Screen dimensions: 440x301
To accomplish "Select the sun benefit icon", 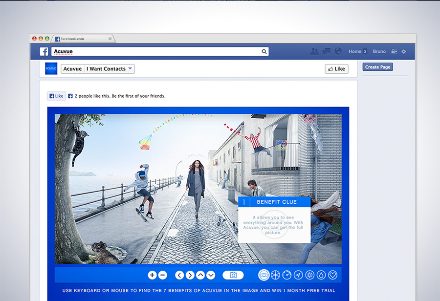I will [310, 275].
